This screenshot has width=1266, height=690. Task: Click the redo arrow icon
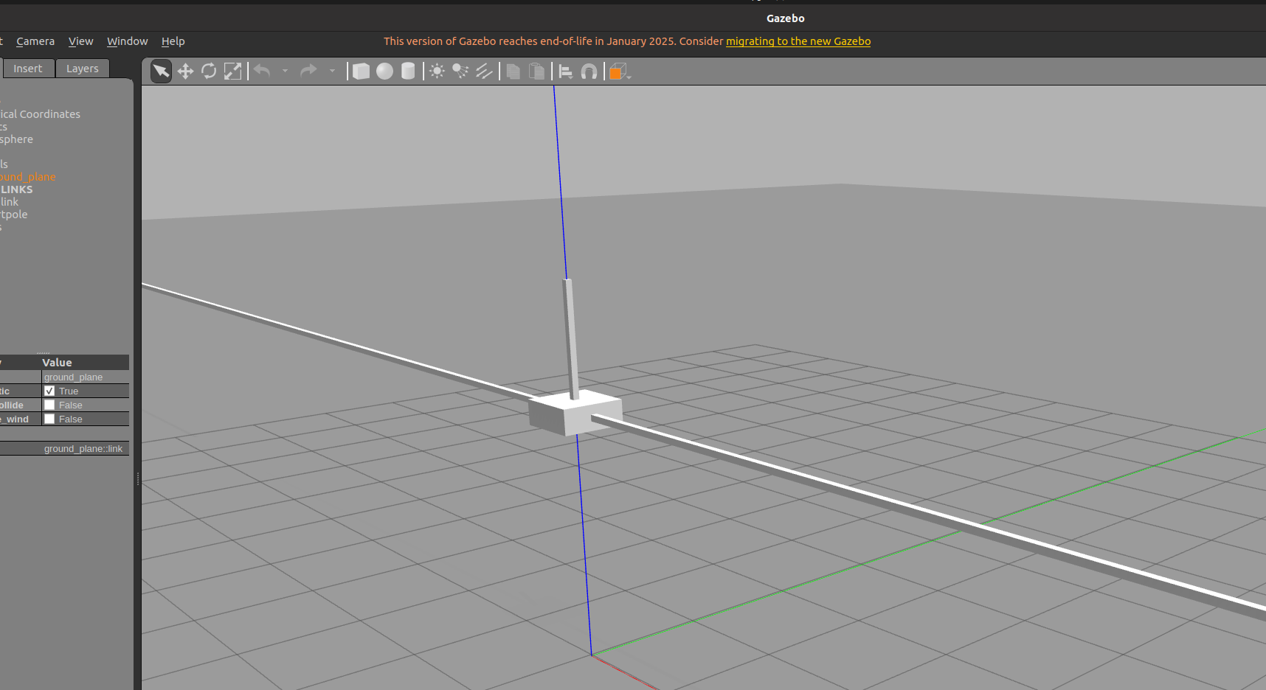308,71
